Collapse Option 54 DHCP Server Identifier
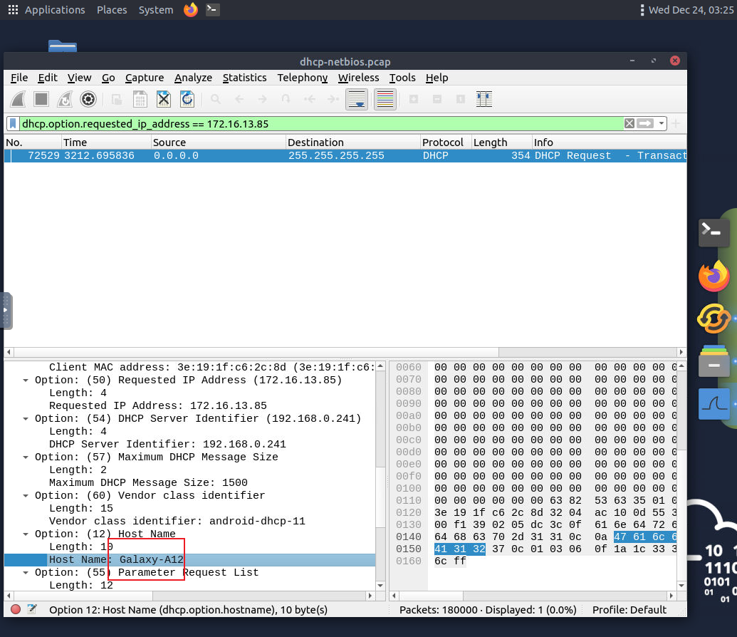The image size is (737, 637). point(26,419)
